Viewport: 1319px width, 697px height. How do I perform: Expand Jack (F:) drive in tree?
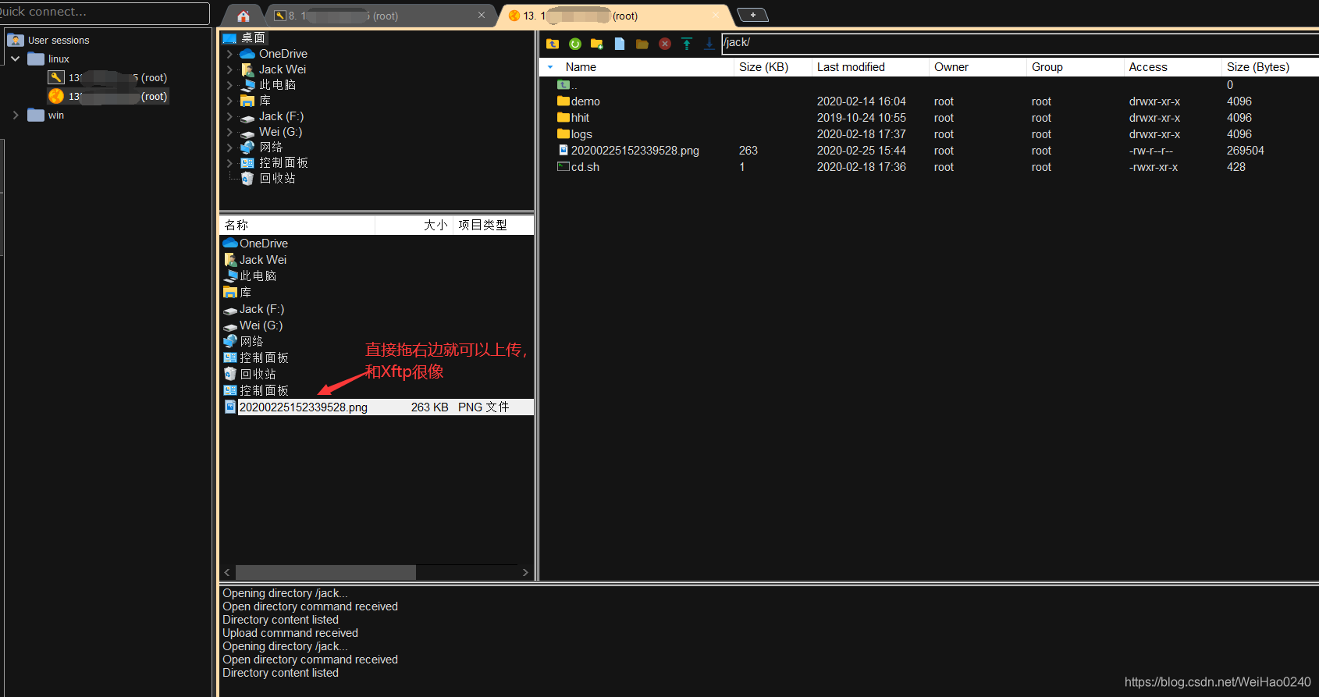[x=229, y=116]
